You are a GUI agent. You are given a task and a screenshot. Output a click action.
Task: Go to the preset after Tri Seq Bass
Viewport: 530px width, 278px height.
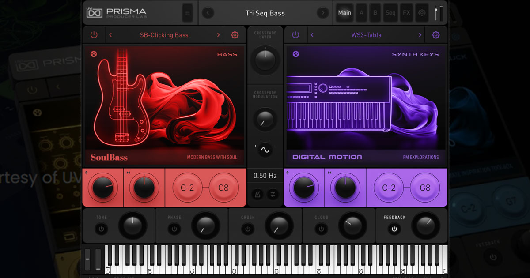pos(324,13)
